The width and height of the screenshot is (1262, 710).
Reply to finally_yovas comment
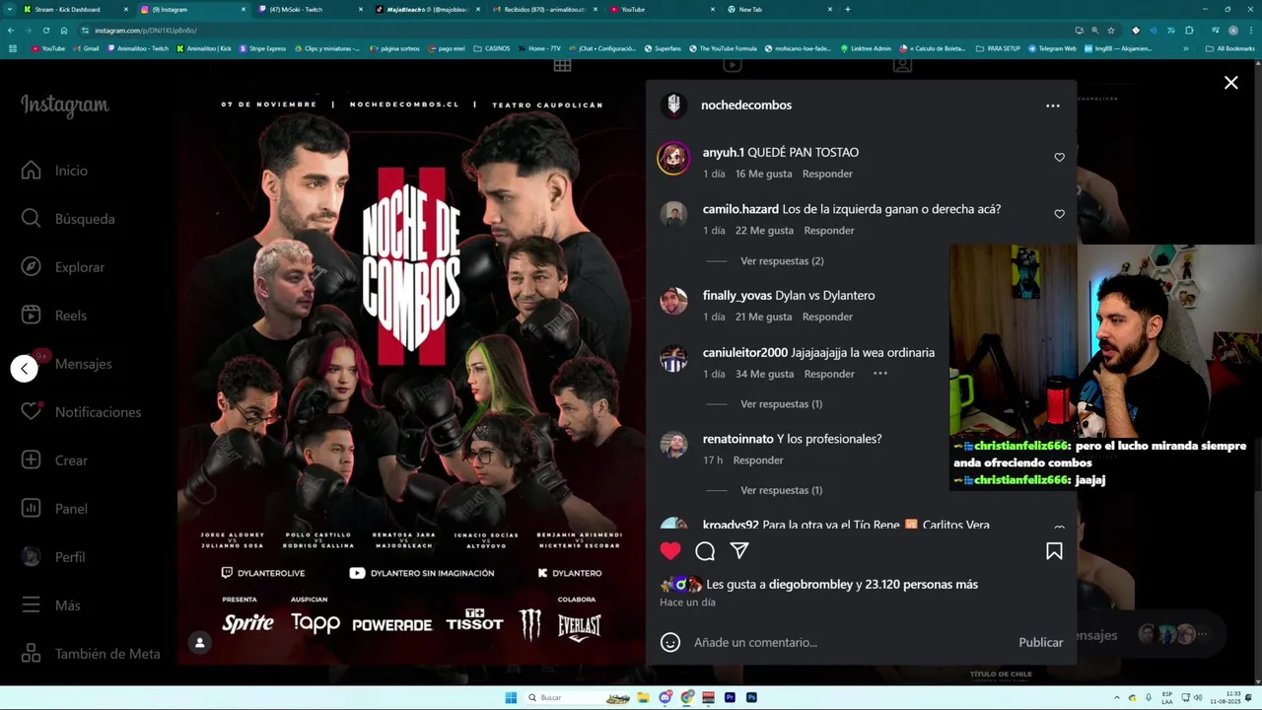coord(827,317)
